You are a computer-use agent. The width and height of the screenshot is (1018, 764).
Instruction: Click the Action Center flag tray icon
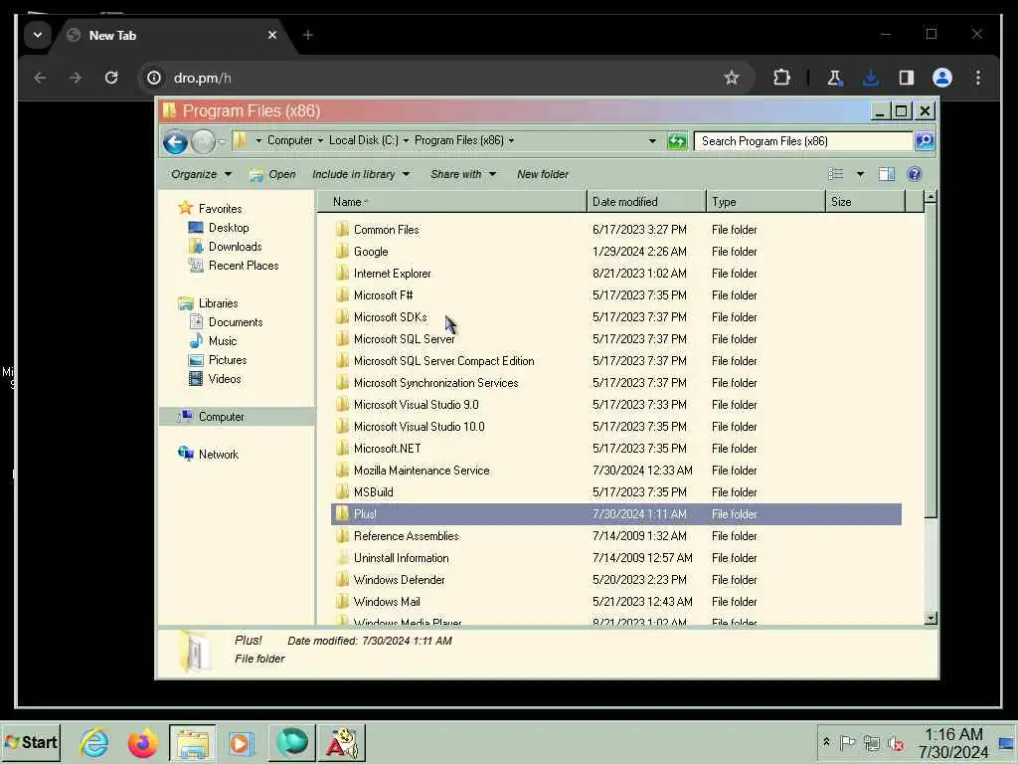coord(847,742)
